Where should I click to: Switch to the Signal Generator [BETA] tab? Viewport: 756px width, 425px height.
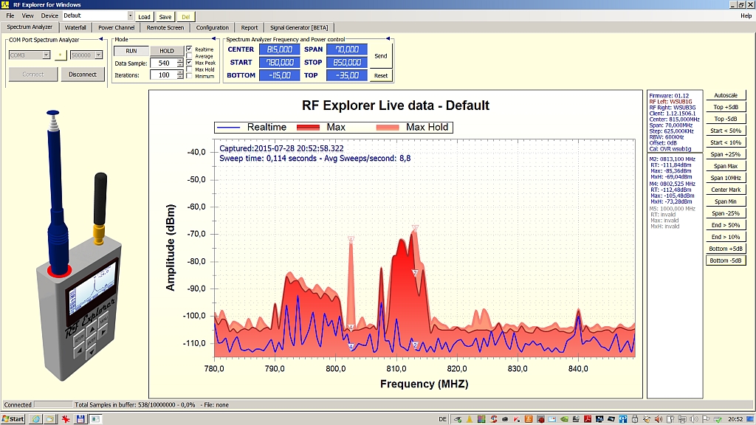point(299,27)
